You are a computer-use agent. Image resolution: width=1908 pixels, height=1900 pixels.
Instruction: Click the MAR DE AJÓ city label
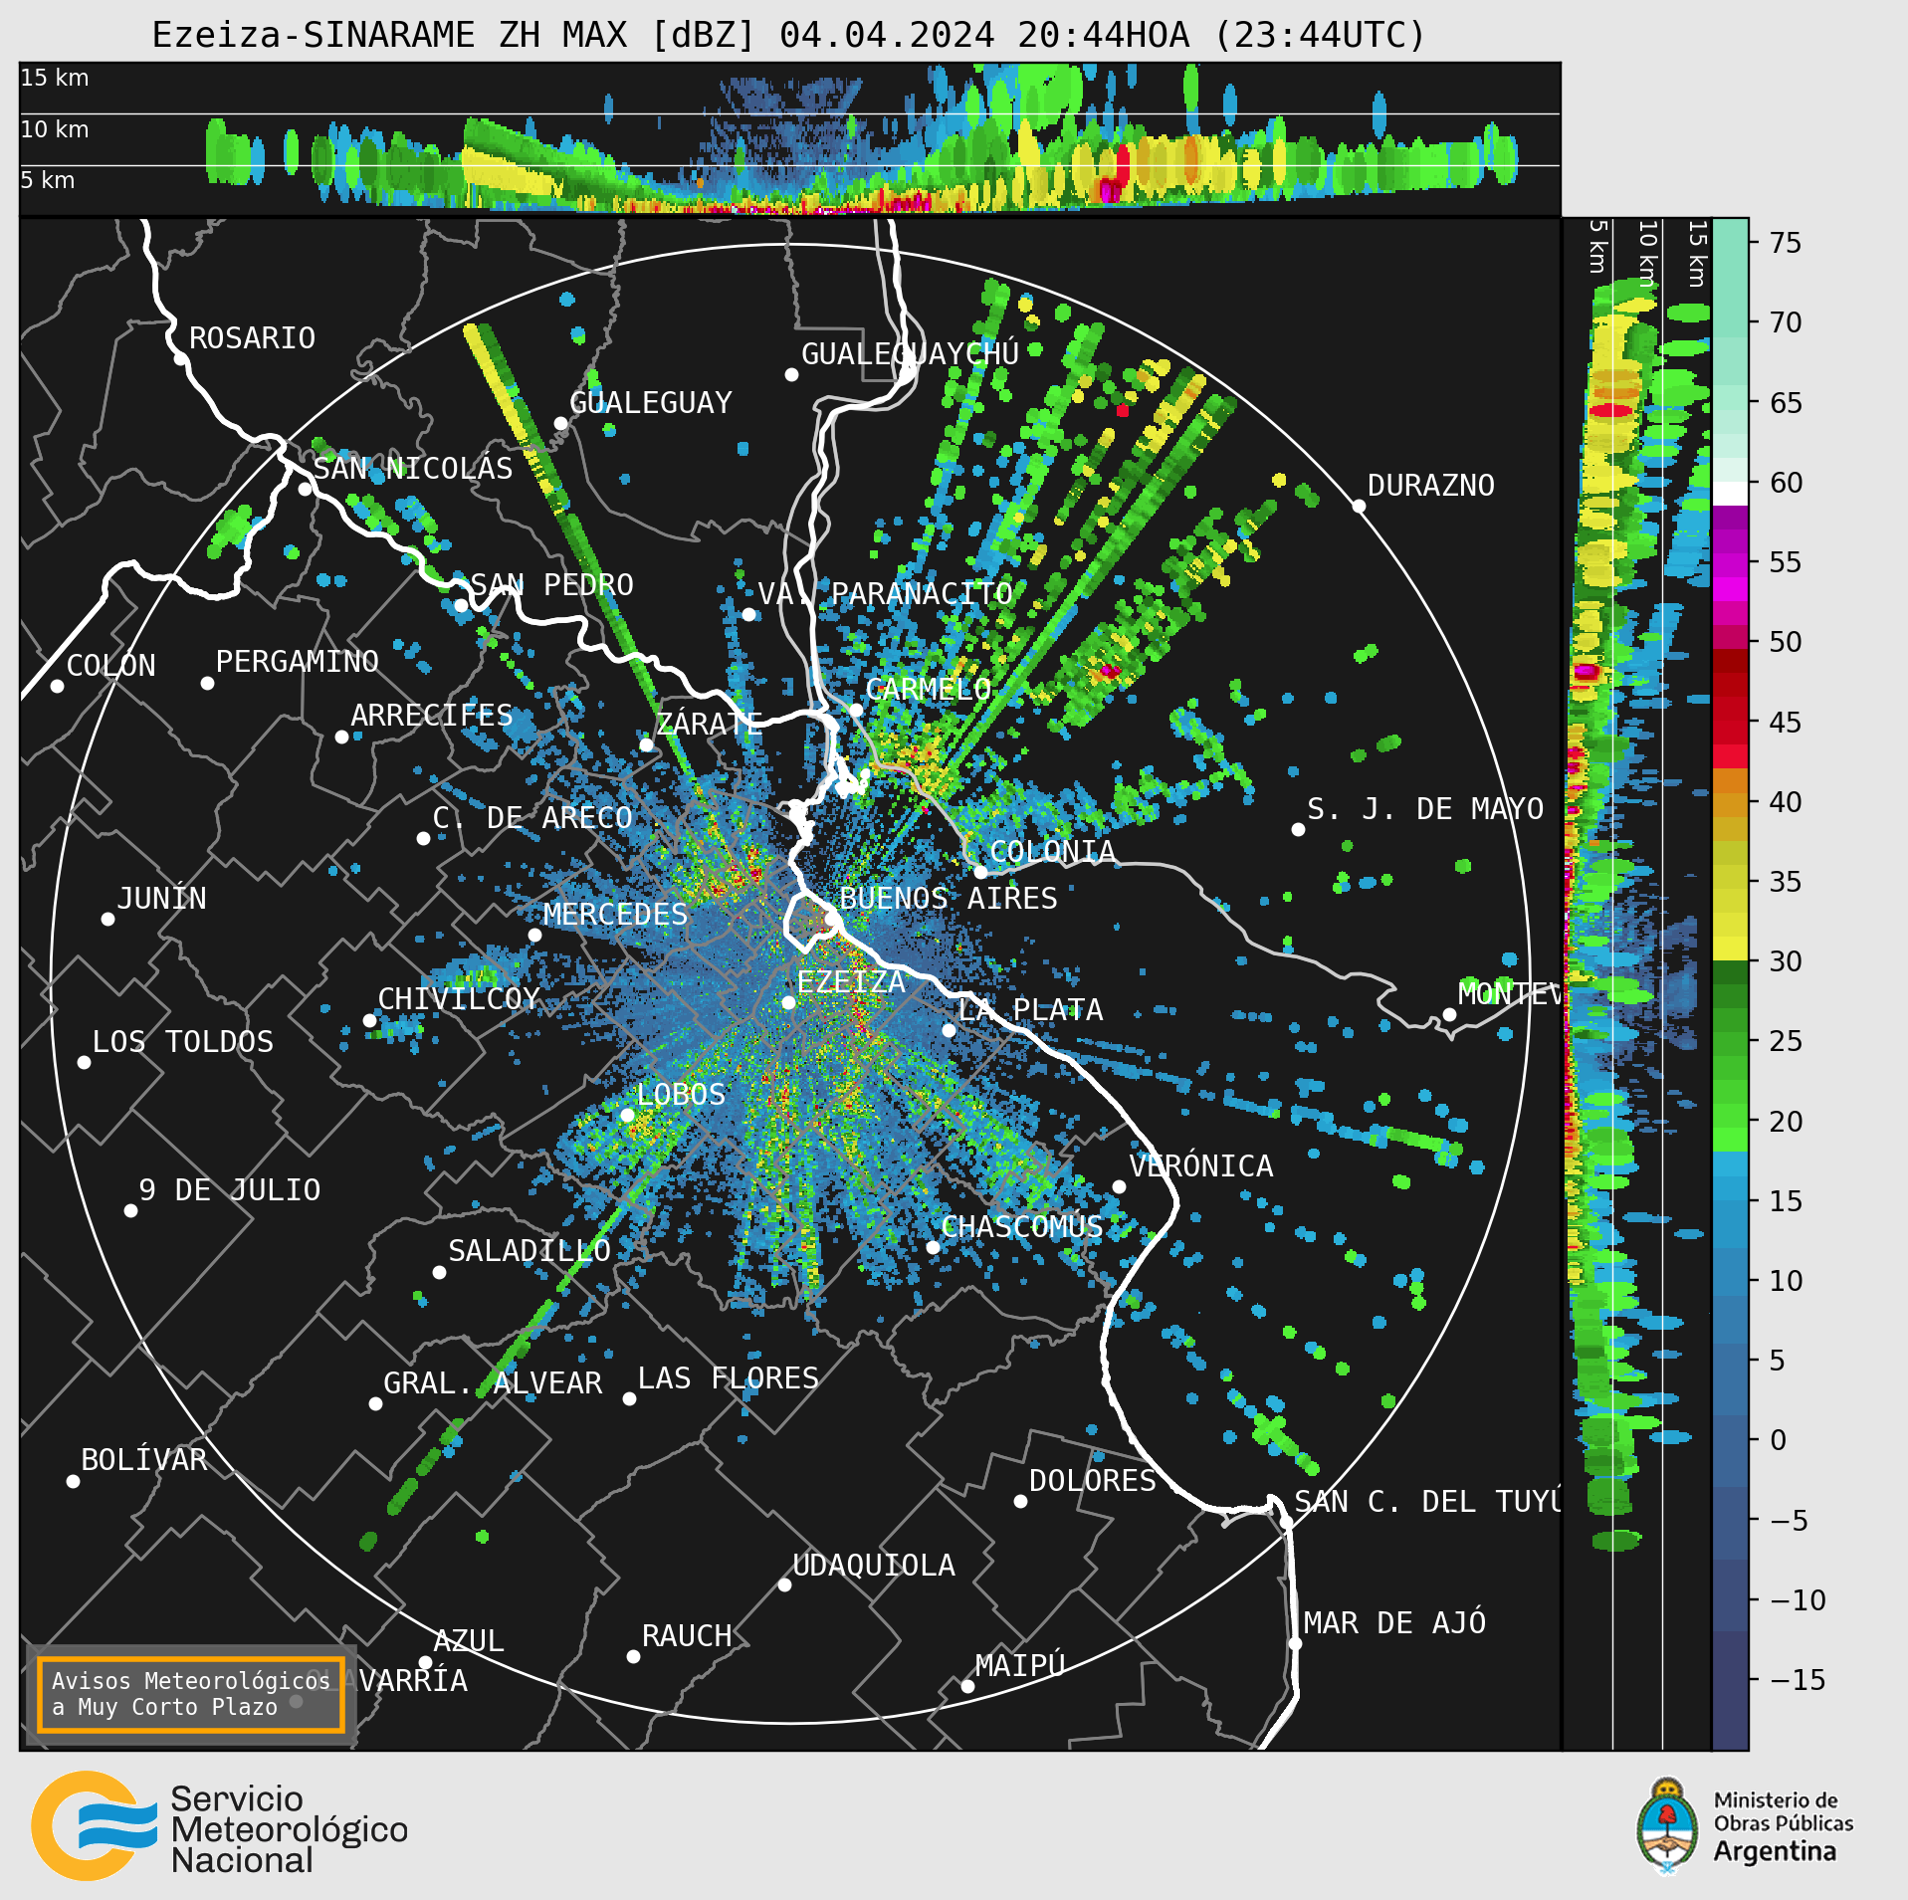click(x=1394, y=1623)
